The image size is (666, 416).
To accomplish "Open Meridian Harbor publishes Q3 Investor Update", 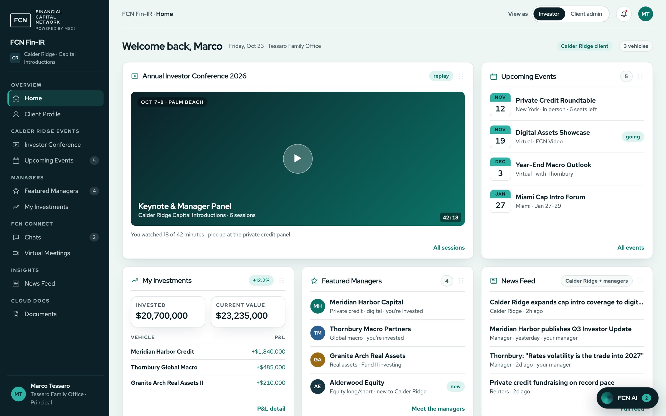I will tap(567, 333).
